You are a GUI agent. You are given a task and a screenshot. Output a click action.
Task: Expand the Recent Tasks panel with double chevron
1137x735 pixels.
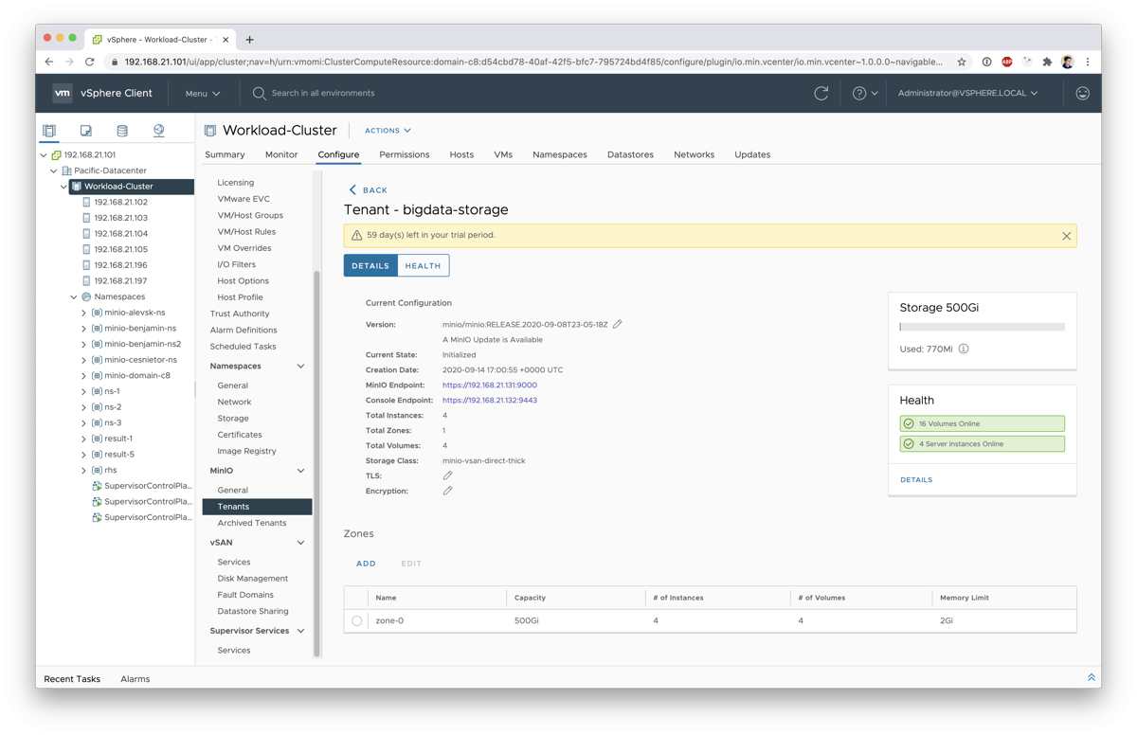pos(1092,678)
